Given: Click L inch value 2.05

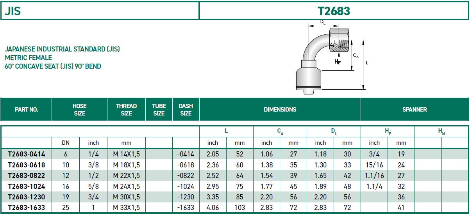Looking at the screenshot, I should coord(213,154).
